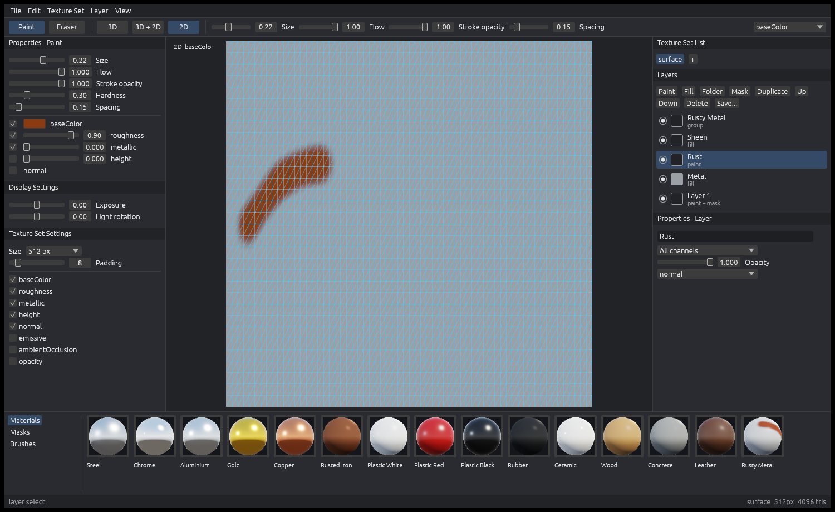Viewport: 835px width, 512px height.
Task: Select the Copper material sphere
Action: (295, 436)
